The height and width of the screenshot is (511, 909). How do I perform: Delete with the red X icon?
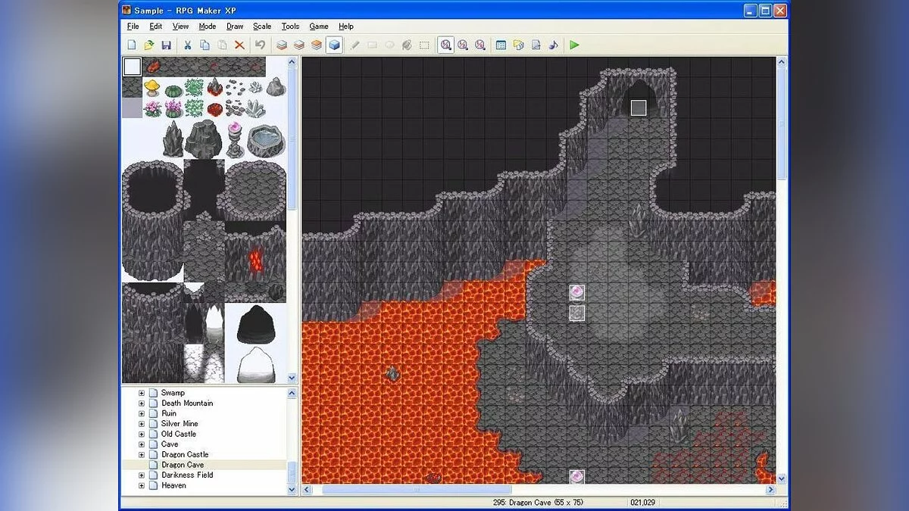point(239,45)
